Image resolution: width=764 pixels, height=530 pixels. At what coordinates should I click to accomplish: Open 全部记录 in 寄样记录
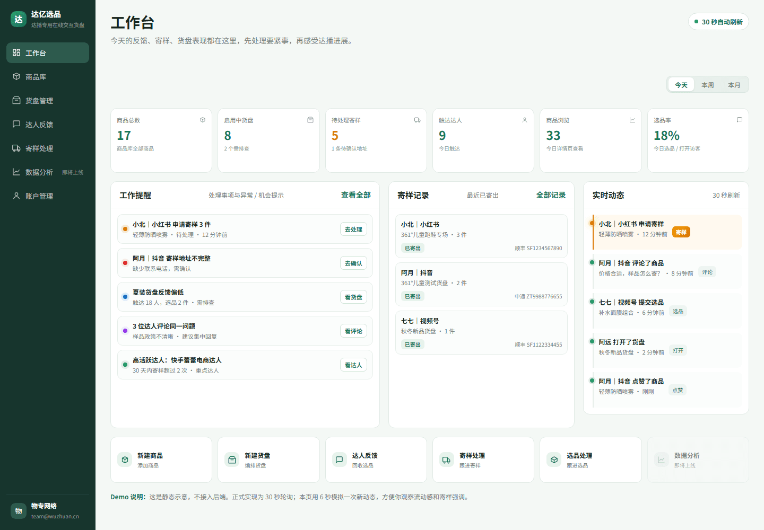(551, 195)
